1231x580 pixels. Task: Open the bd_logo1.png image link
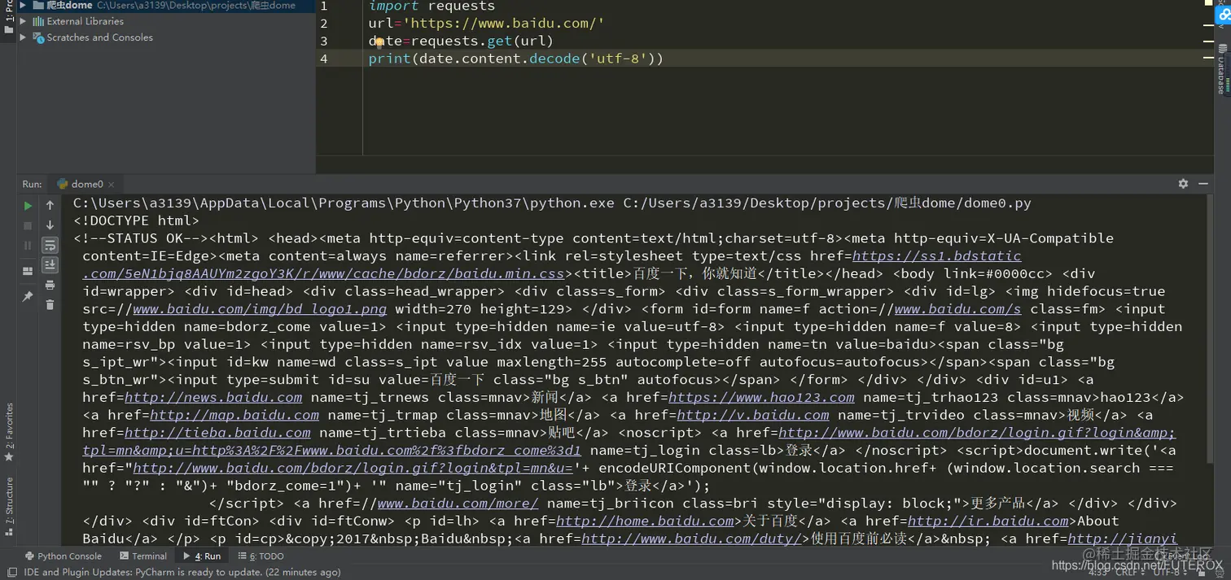click(x=260, y=309)
